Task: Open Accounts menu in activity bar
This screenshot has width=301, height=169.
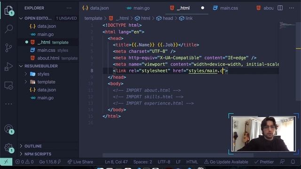Action: [9, 129]
